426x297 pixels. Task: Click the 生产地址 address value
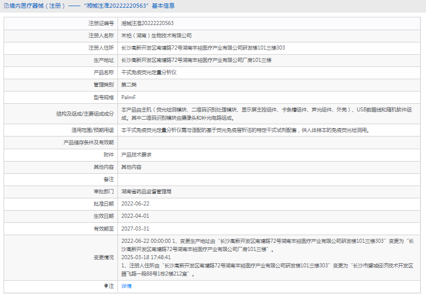(197, 60)
